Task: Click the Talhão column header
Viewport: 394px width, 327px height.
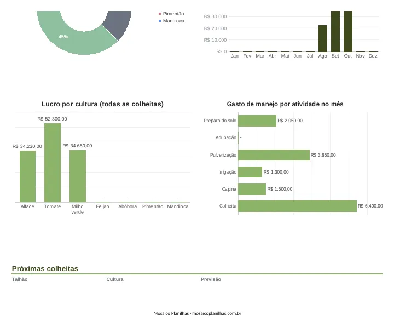Action: tap(20, 279)
